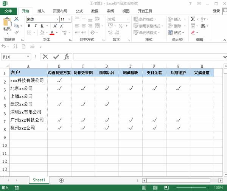Click the Cut scissors icon
The image size is (227, 191).
[16, 19]
